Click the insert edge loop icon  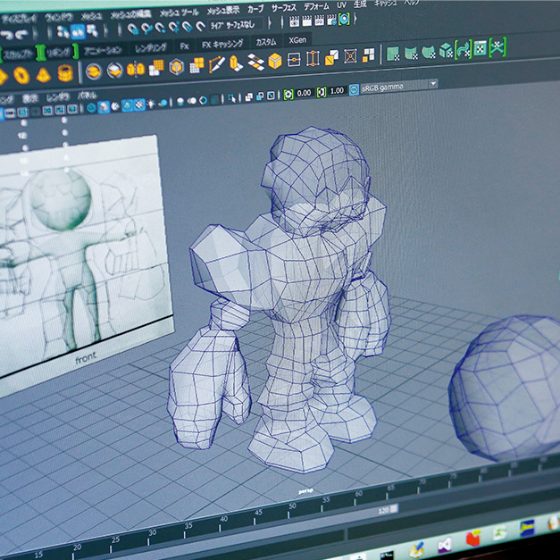(313, 58)
